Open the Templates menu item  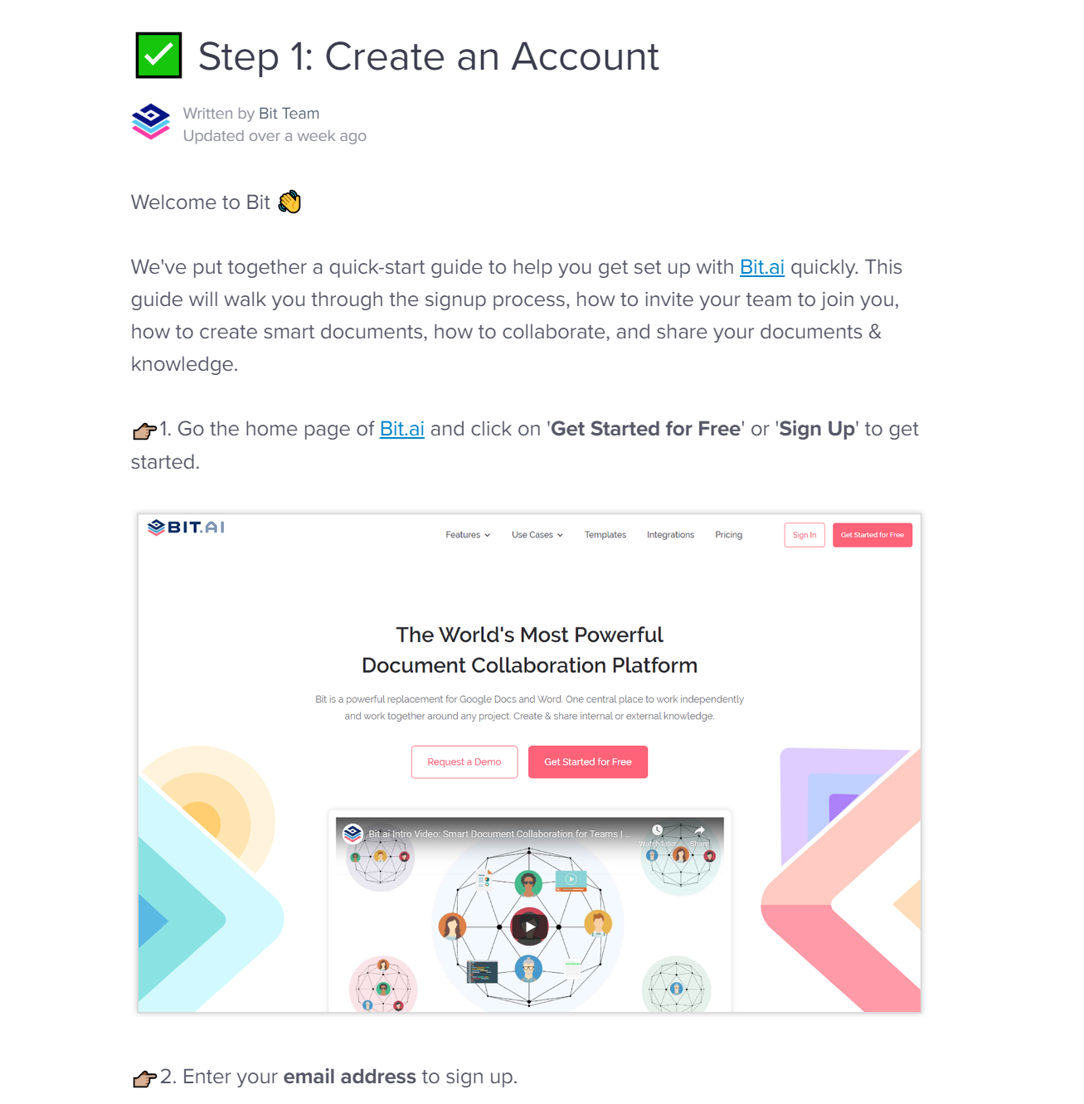[605, 535]
